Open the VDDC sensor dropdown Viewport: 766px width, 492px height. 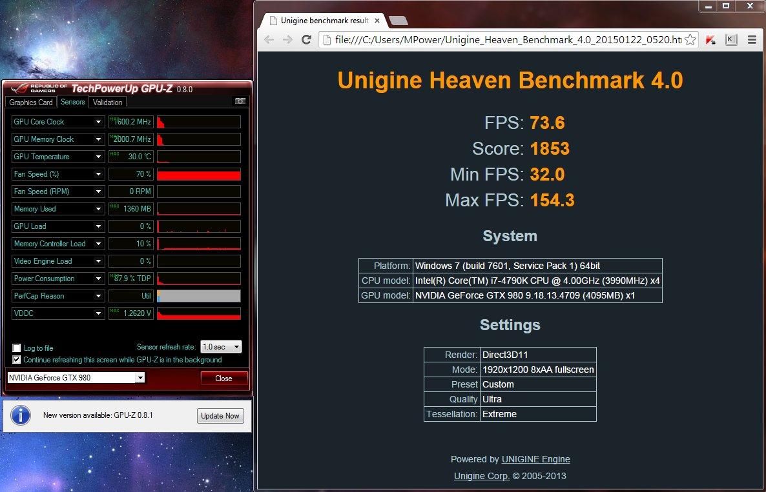pos(98,313)
